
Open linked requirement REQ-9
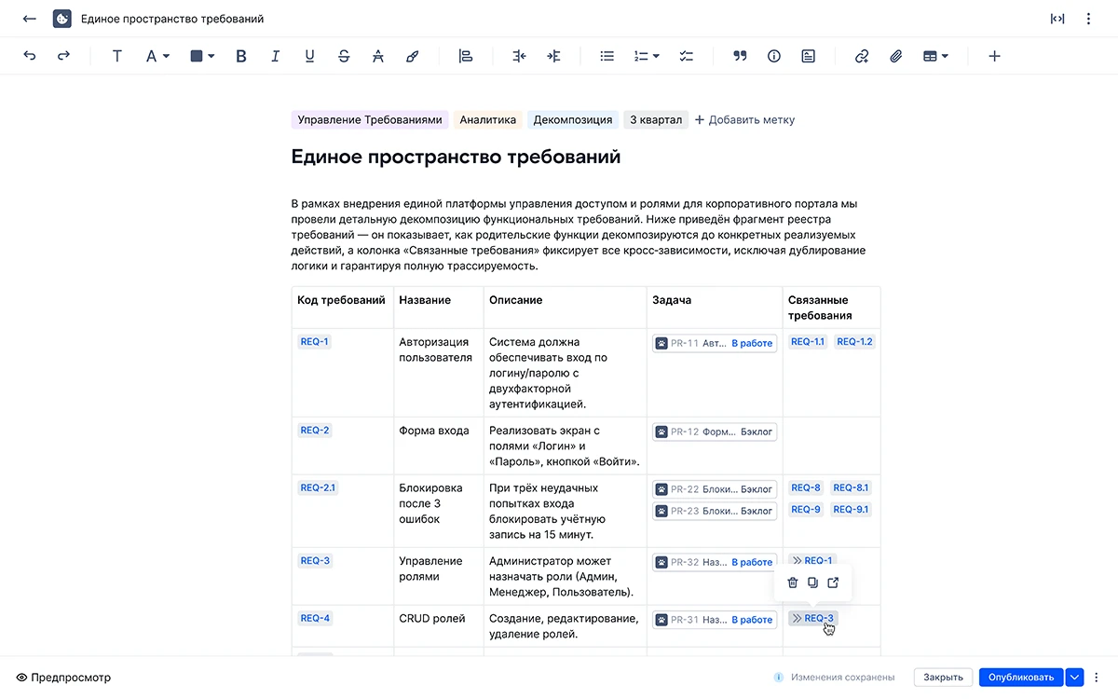(x=806, y=509)
